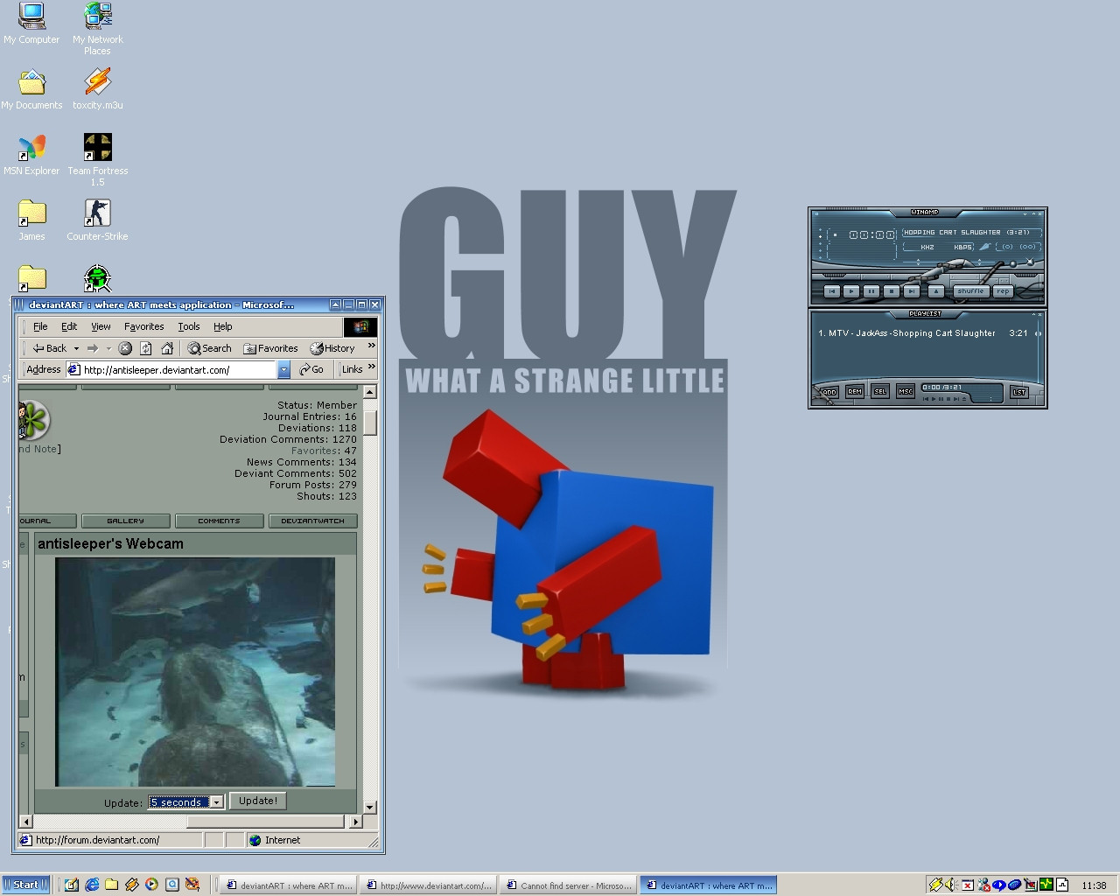This screenshot has width=1120, height=896.
Task: Select the Team Fortress 1.5 shortcut
Action: 97,159
